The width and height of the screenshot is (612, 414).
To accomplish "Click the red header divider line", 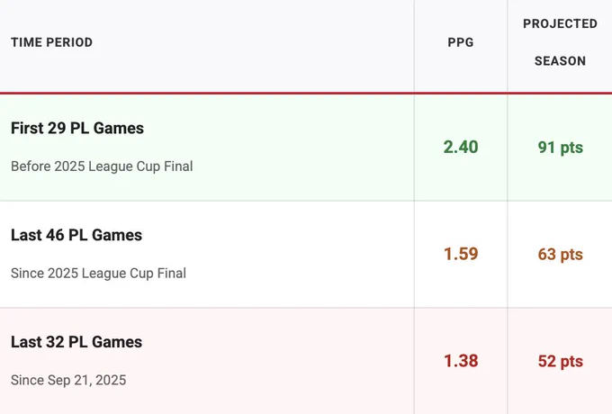I will point(306,94).
